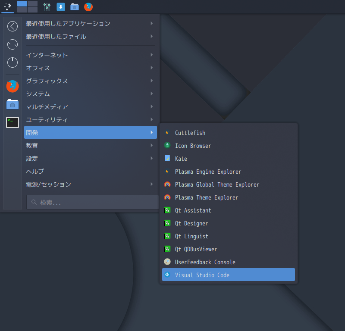The image size is (345, 331).
Task: Launch Visual Studio Code entry text
Action: (202, 275)
